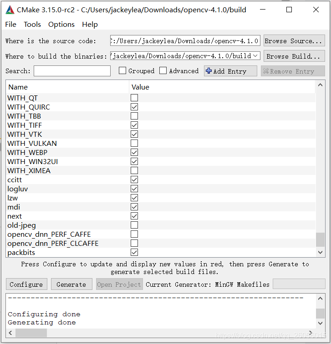This screenshot has height=344, width=331.
Task: Select the opencv_dnn_PERF_CAFFE row name
Action: (x=49, y=234)
